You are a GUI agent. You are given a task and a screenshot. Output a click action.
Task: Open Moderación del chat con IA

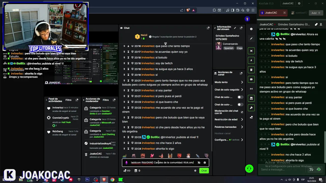tap(229, 112)
